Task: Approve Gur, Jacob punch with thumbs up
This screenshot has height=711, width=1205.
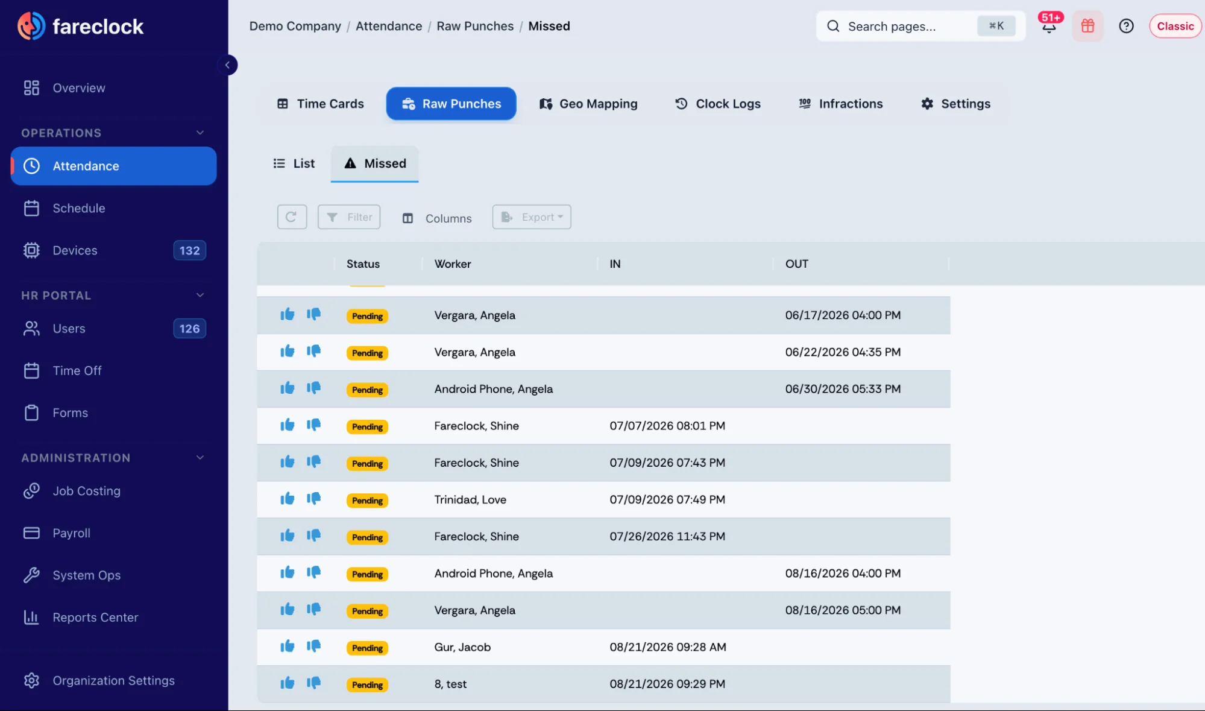Action: (288, 646)
